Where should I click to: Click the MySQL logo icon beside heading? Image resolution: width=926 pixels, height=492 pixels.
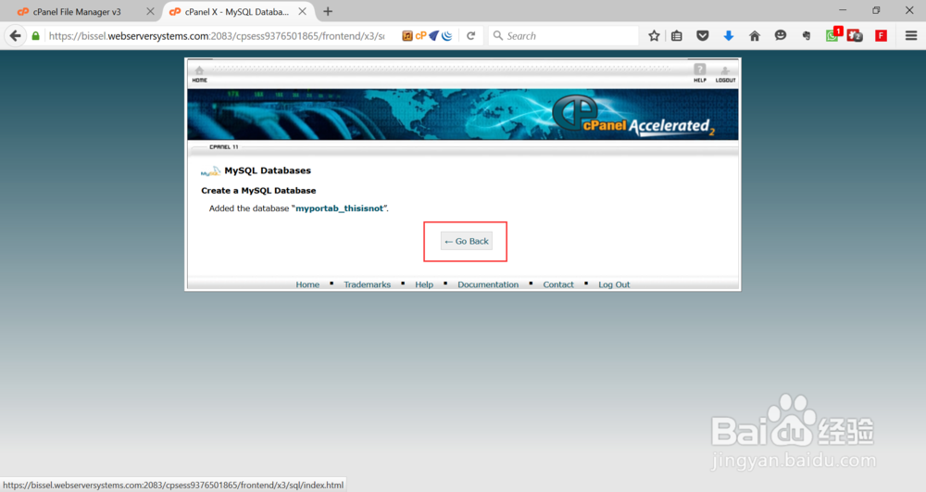pos(210,171)
